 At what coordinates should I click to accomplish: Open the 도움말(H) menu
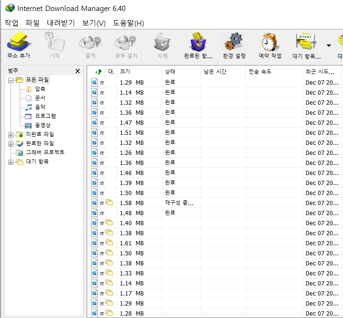pos(128,23)
